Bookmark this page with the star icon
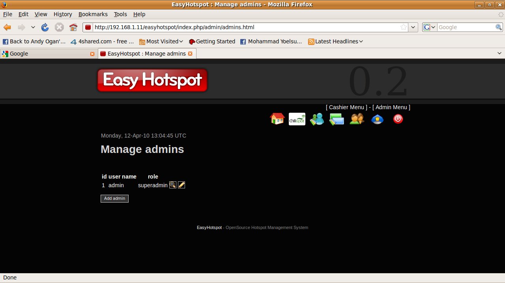 [404, 27]
